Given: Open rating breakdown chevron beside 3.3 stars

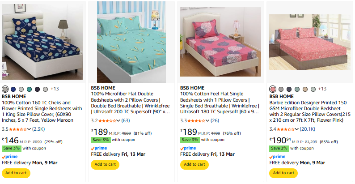Looking at the screenshot, I should [207, 120].
